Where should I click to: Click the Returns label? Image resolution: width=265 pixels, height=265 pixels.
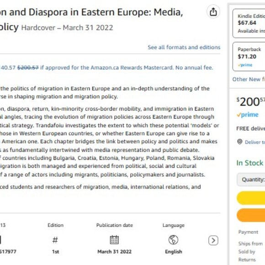click(x=247, y=260)
